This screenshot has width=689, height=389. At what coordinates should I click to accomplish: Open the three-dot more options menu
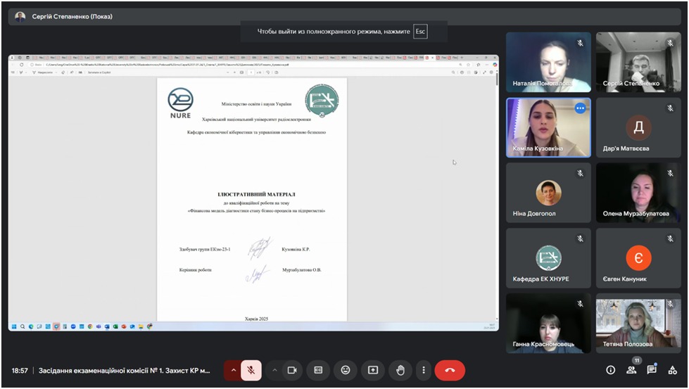(423, 370)
